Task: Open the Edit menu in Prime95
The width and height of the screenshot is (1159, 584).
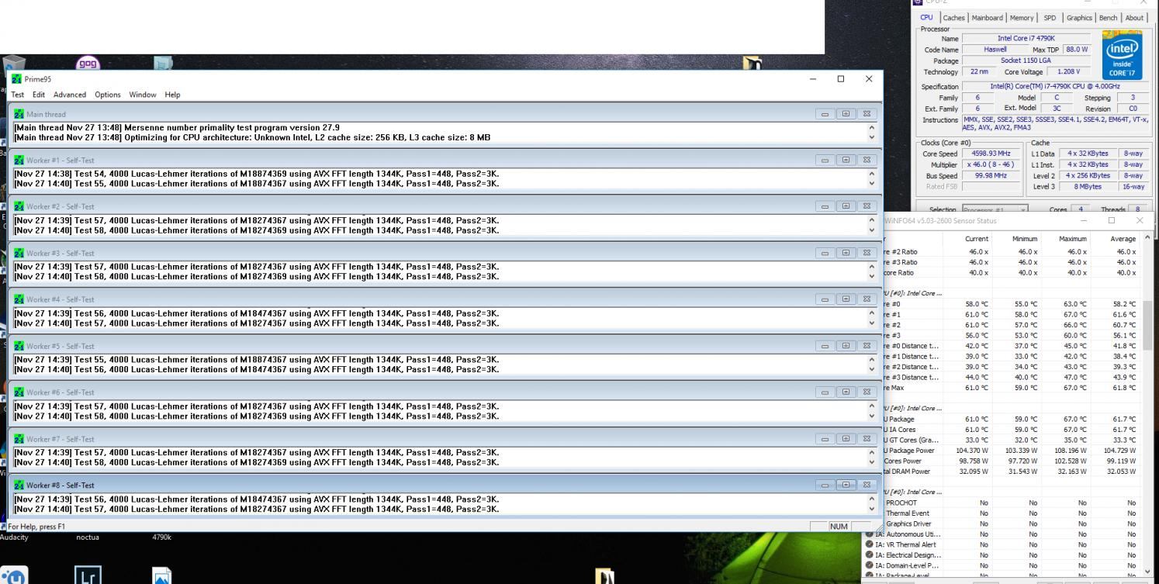Action: point(37,95)
